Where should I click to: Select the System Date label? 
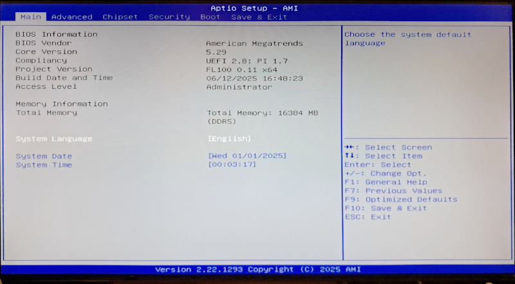(x=44, y=156)
